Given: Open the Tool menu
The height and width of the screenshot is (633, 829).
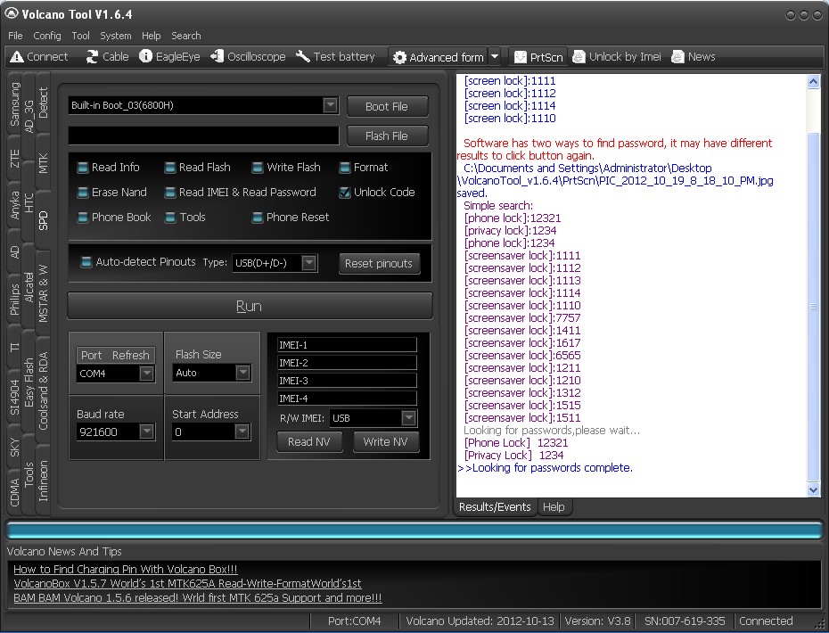Looking at the screenshot, I should coord(80,36).
